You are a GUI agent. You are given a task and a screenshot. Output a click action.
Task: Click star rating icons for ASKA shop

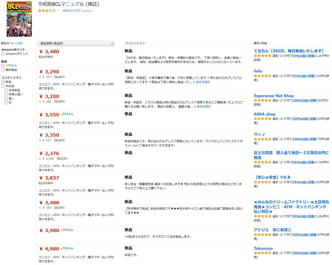pos(262,119)
